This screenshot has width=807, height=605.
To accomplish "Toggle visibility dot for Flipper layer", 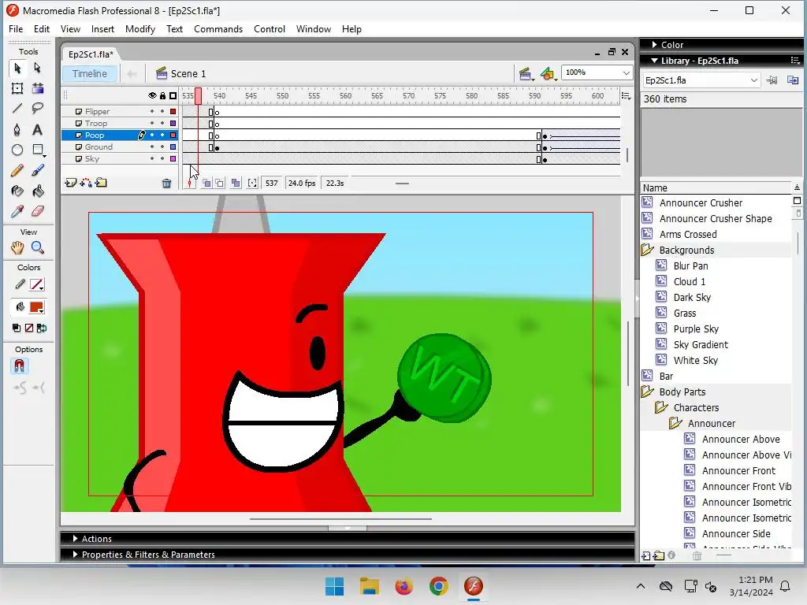I will pyautogui.click(x=152, y=111).
